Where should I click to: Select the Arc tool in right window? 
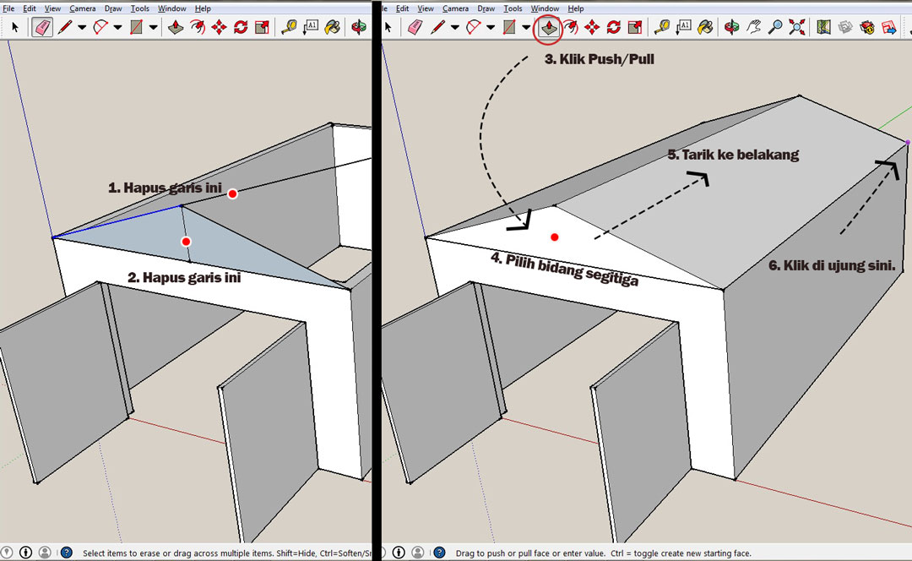coord(474,27)
